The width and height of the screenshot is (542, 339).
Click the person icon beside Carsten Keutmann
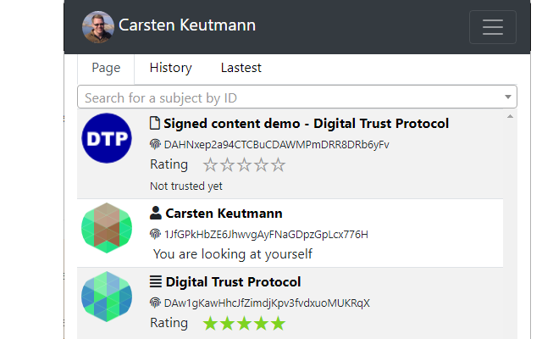[155, 214]
